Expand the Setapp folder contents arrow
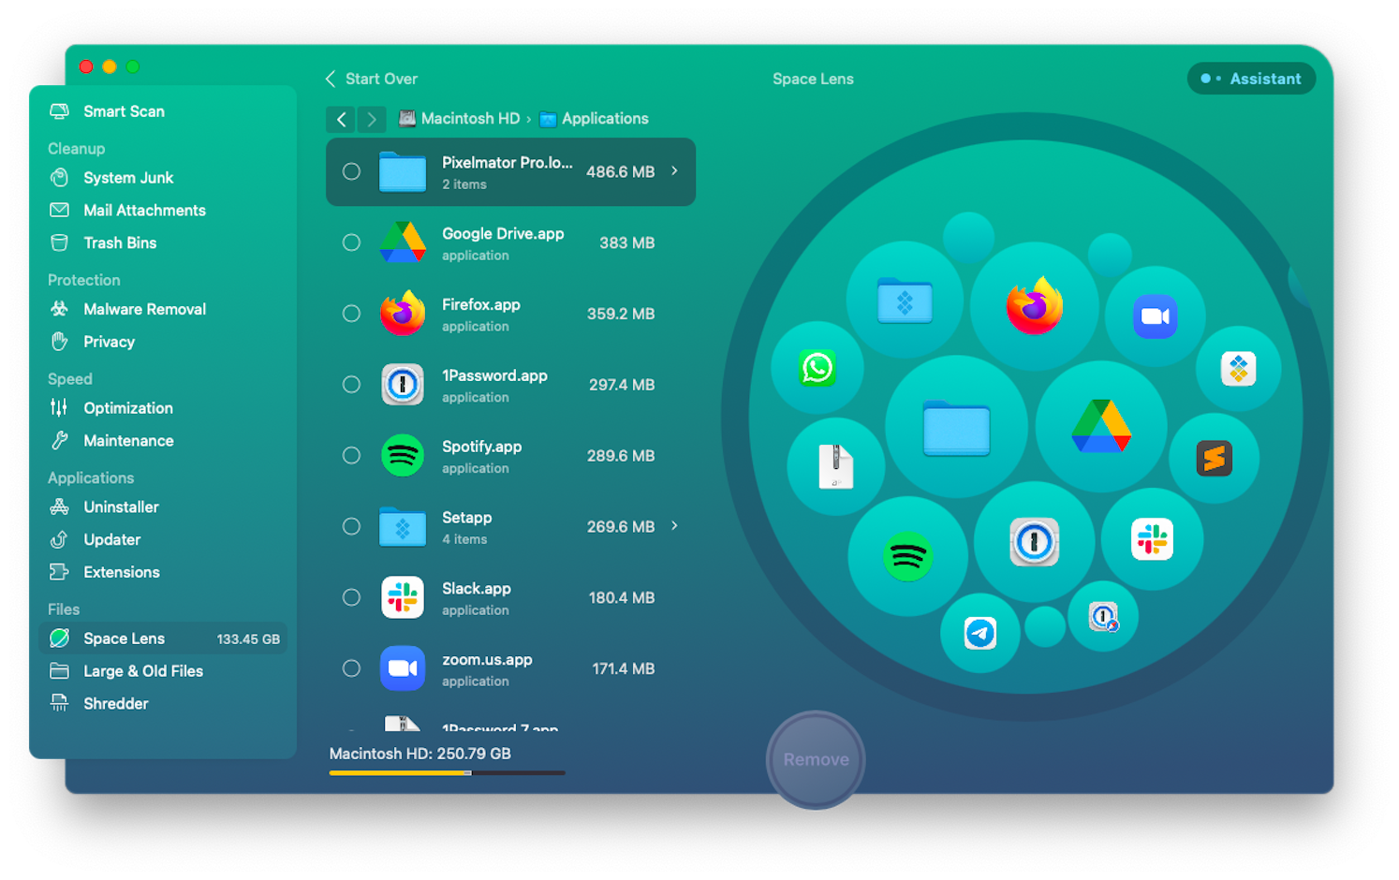This screenshot has height=880, width=1399. tap(674, 526)
